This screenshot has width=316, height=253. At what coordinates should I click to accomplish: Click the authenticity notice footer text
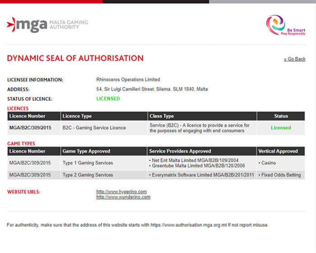coord(137,225)
